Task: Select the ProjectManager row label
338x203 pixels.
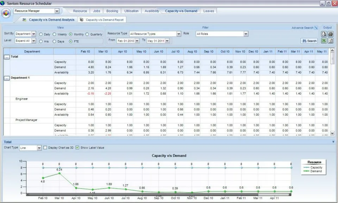Action: pos(26,120)
